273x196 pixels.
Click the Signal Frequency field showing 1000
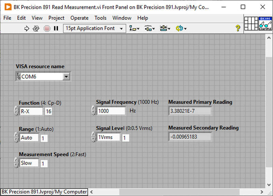pyautogui.click(x=111, y=111)
